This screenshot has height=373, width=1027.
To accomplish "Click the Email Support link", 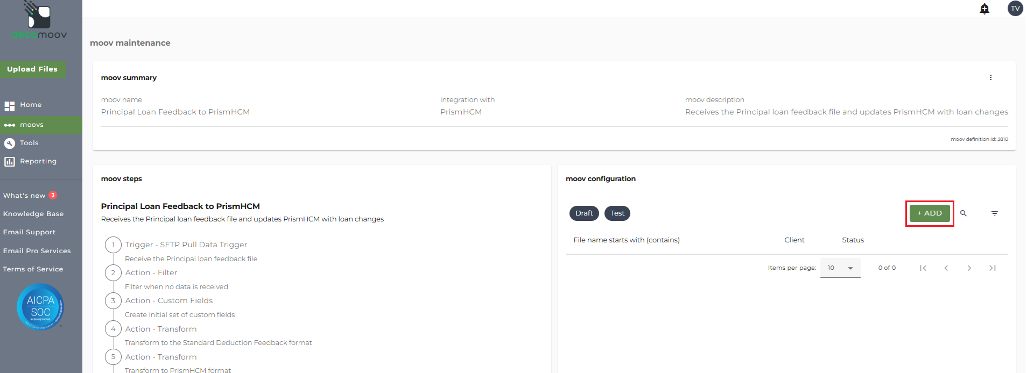I will [x=29, y=232].
